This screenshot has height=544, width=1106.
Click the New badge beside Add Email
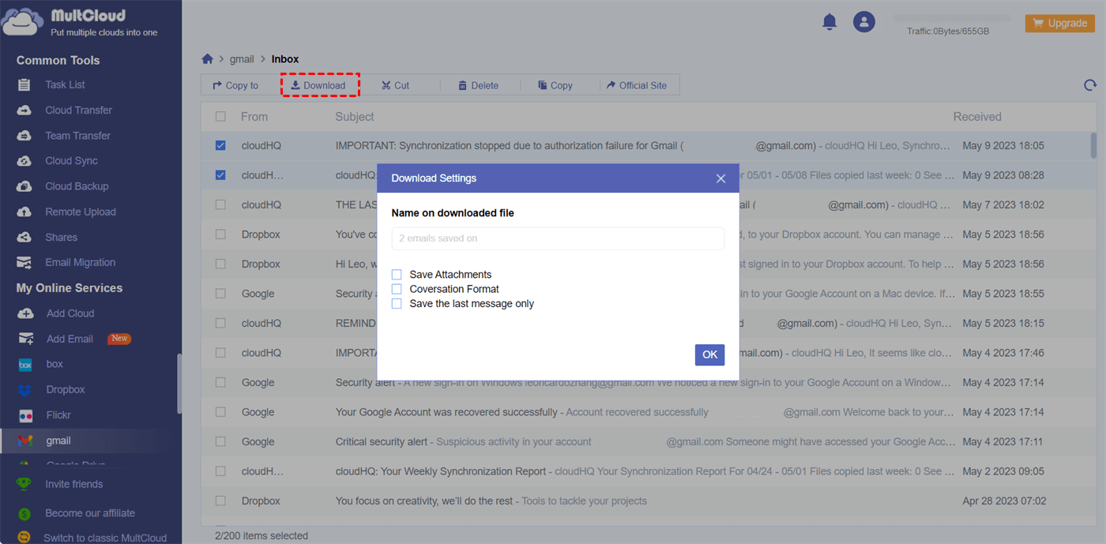tap(119, 339)
